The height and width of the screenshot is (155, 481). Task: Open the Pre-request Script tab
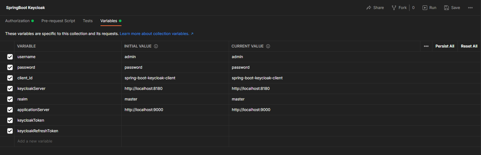coord(58,21)
